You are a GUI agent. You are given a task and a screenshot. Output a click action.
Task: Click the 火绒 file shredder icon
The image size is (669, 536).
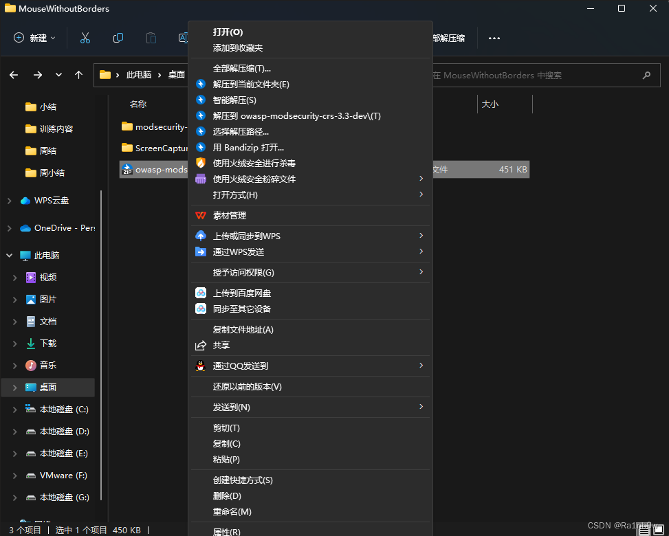(201, 179)
